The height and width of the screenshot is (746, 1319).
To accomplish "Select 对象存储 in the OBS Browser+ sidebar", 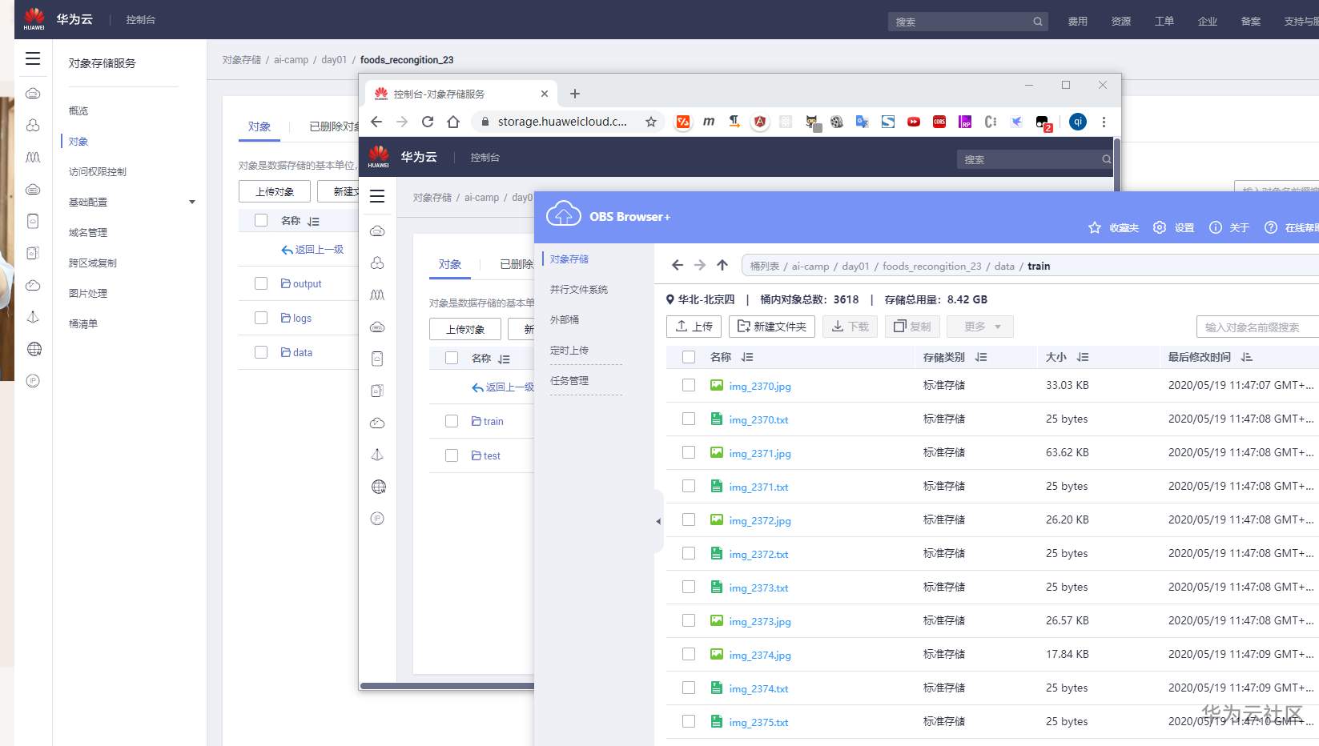I will (x=569, y=259).
